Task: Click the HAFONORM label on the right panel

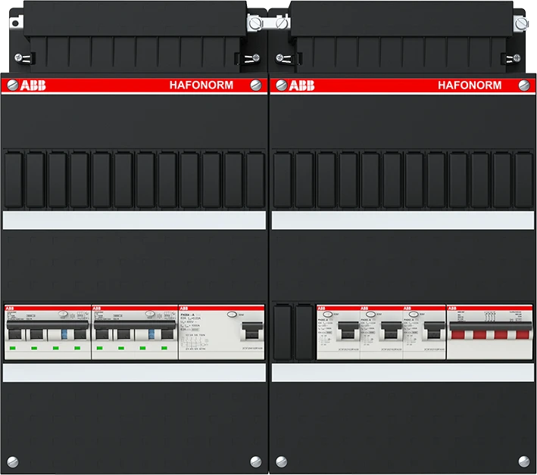Action: [469, 85]
